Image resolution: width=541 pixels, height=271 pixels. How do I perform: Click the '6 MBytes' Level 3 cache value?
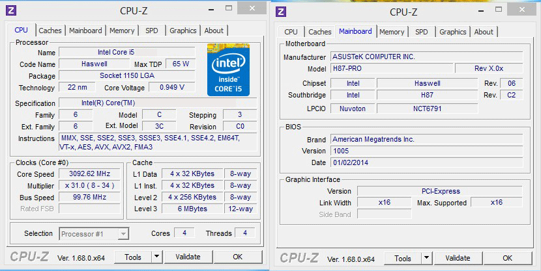[x=192, y=209]
